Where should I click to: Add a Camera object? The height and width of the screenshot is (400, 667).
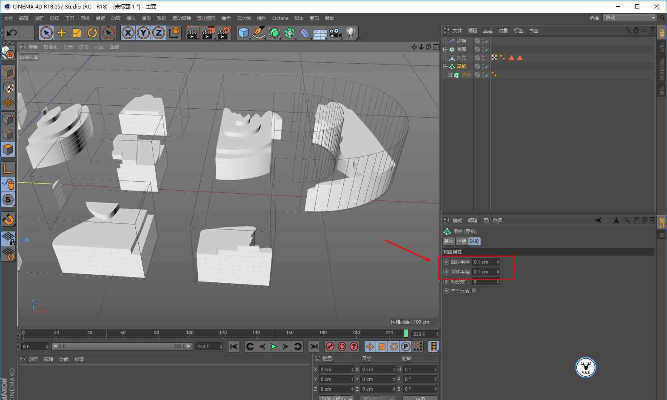(x=336, y=33)
